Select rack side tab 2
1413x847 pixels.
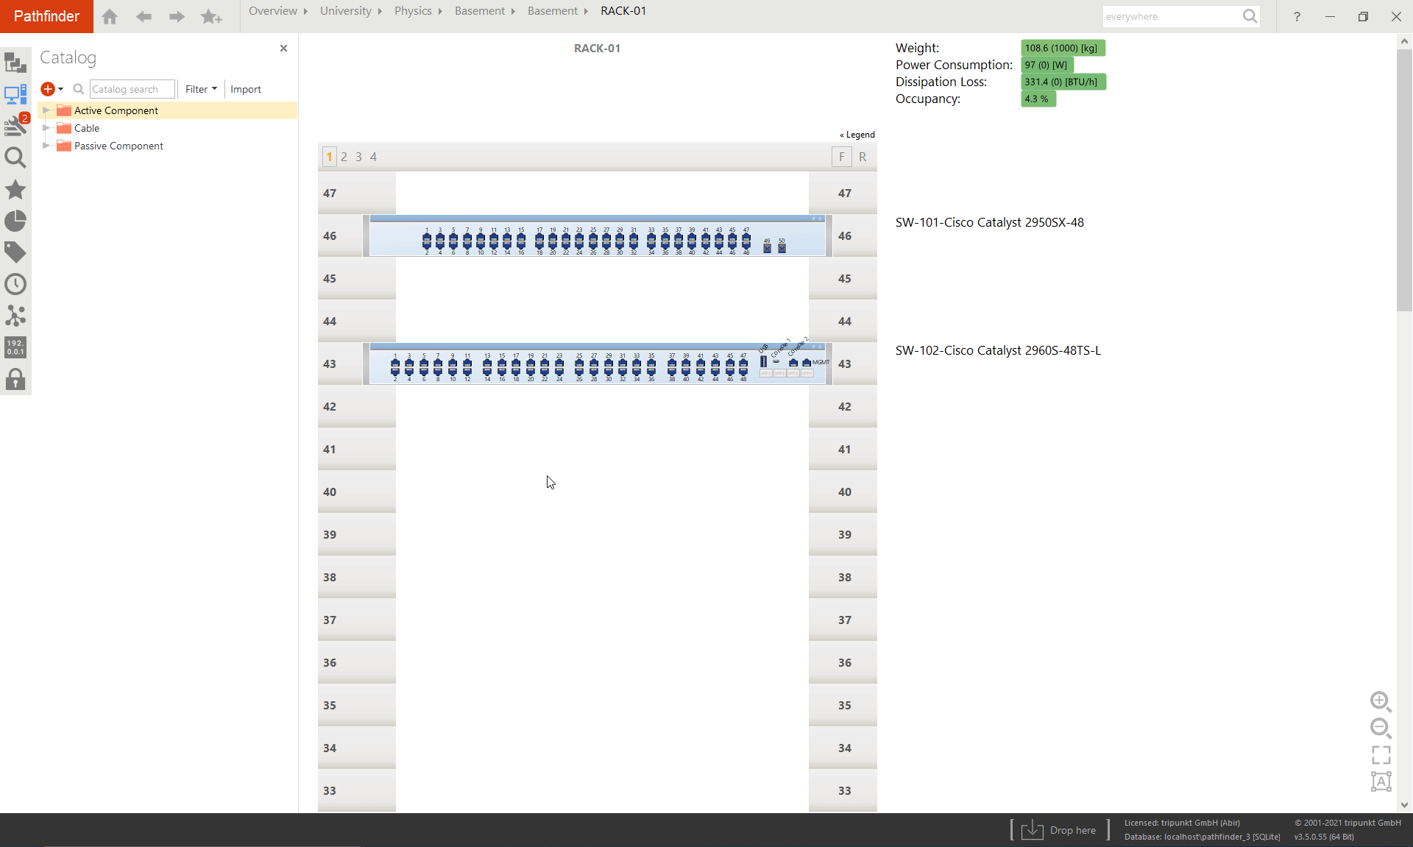tap(344, 157)
